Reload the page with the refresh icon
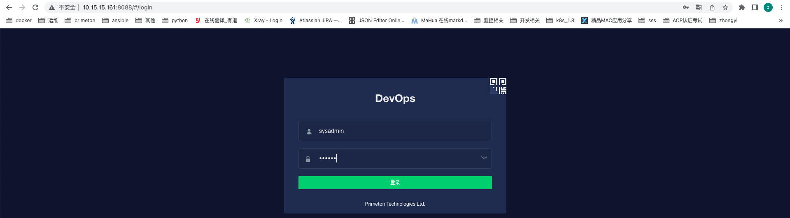The height and width of the screenshot is (218, 790). tap(35, 7)
